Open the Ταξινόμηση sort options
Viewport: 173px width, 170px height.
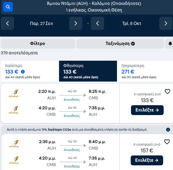pyautogui.click(x=120, y=44)
